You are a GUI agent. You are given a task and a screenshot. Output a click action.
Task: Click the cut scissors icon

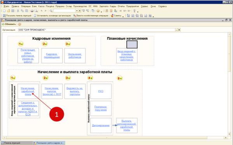point(18,11)
